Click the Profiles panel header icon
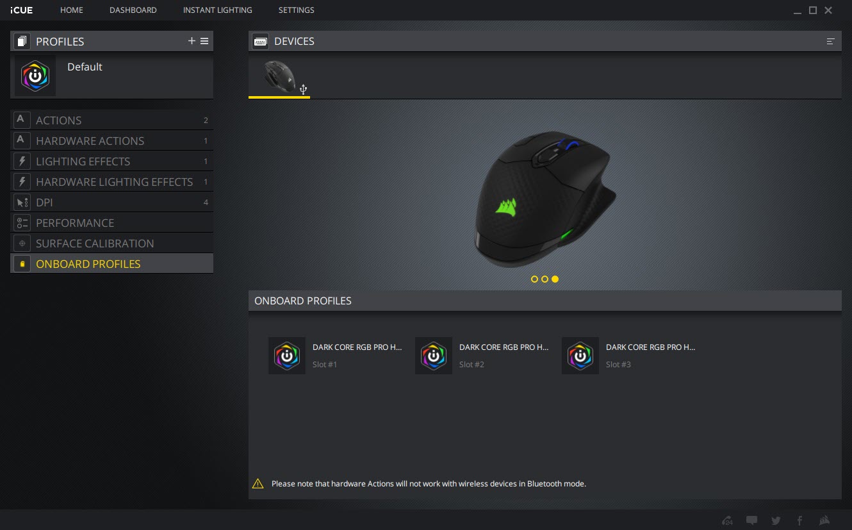Image resolution: width=852 pixels, height=530 pixels. tap(22, 42)
